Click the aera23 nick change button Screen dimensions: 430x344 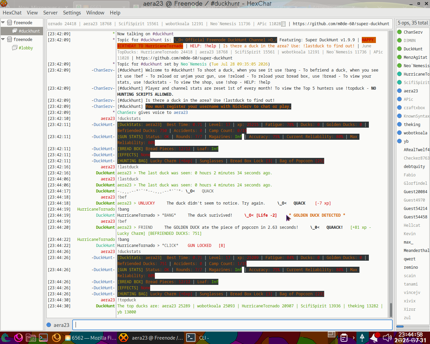[x=61, y=325]
